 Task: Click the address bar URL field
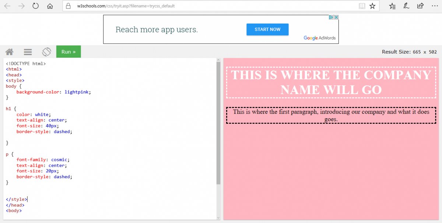coord(206,6)
